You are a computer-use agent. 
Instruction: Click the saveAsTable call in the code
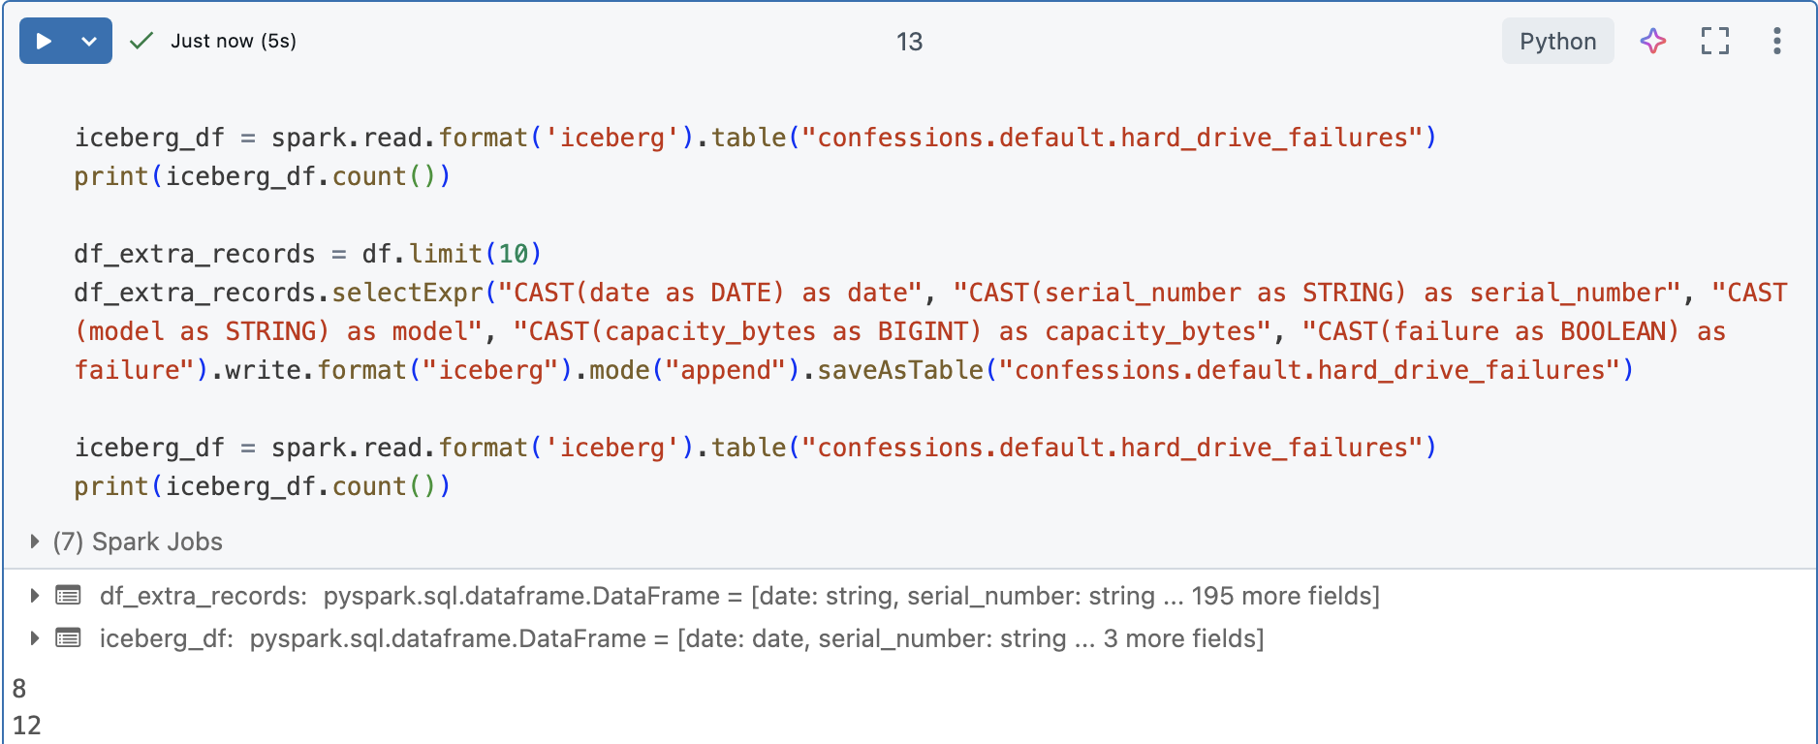pos(899,370)
